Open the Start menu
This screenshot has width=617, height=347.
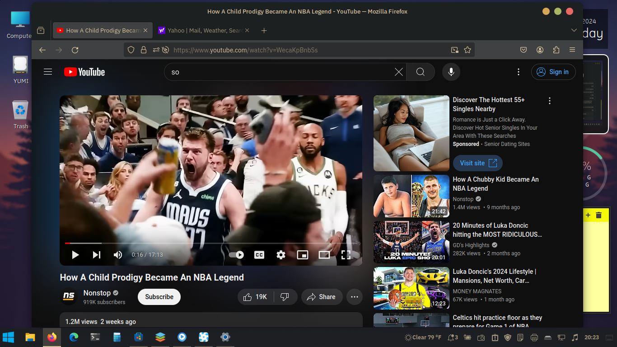tap(8, 337)
